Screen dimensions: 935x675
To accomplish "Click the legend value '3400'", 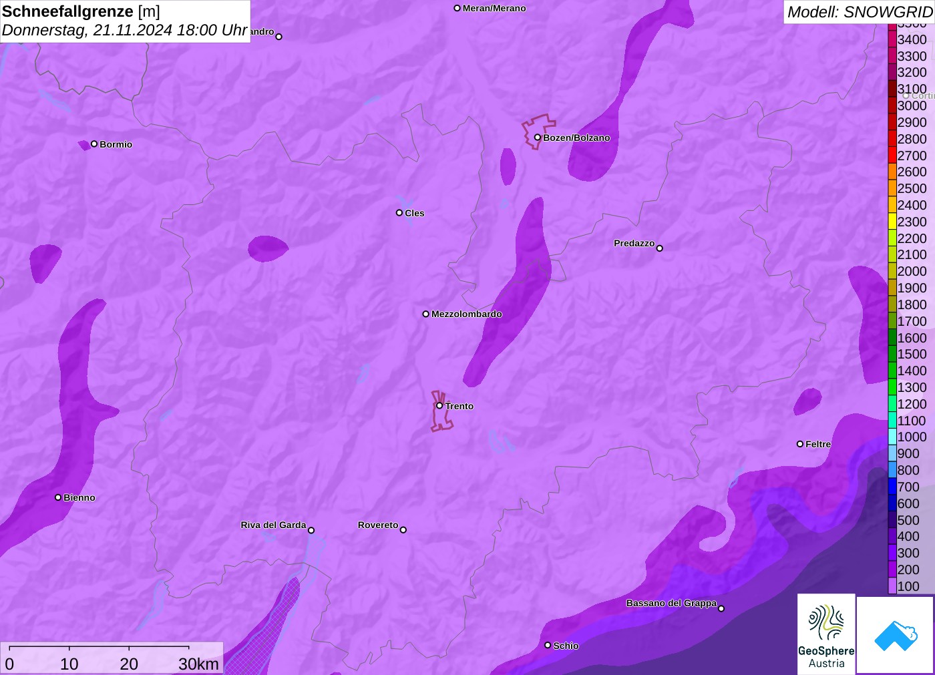I will pos(912,39).
